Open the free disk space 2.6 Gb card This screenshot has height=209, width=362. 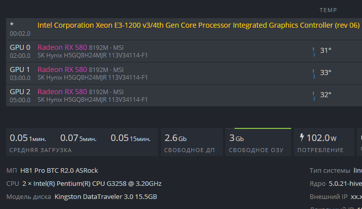tap(191, 142)
